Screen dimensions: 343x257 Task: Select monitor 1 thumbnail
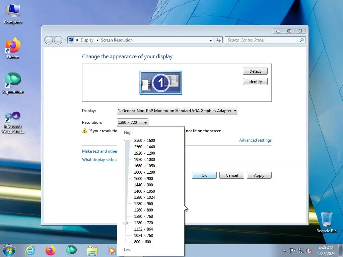[161, 83]
